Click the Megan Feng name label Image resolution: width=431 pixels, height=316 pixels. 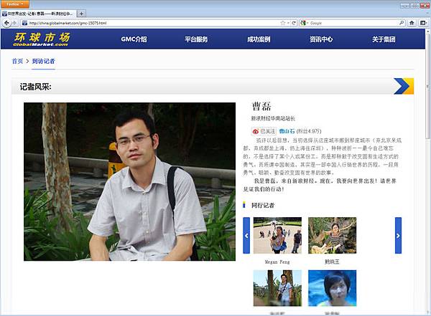pyautogui.click(x=277, y=262)
